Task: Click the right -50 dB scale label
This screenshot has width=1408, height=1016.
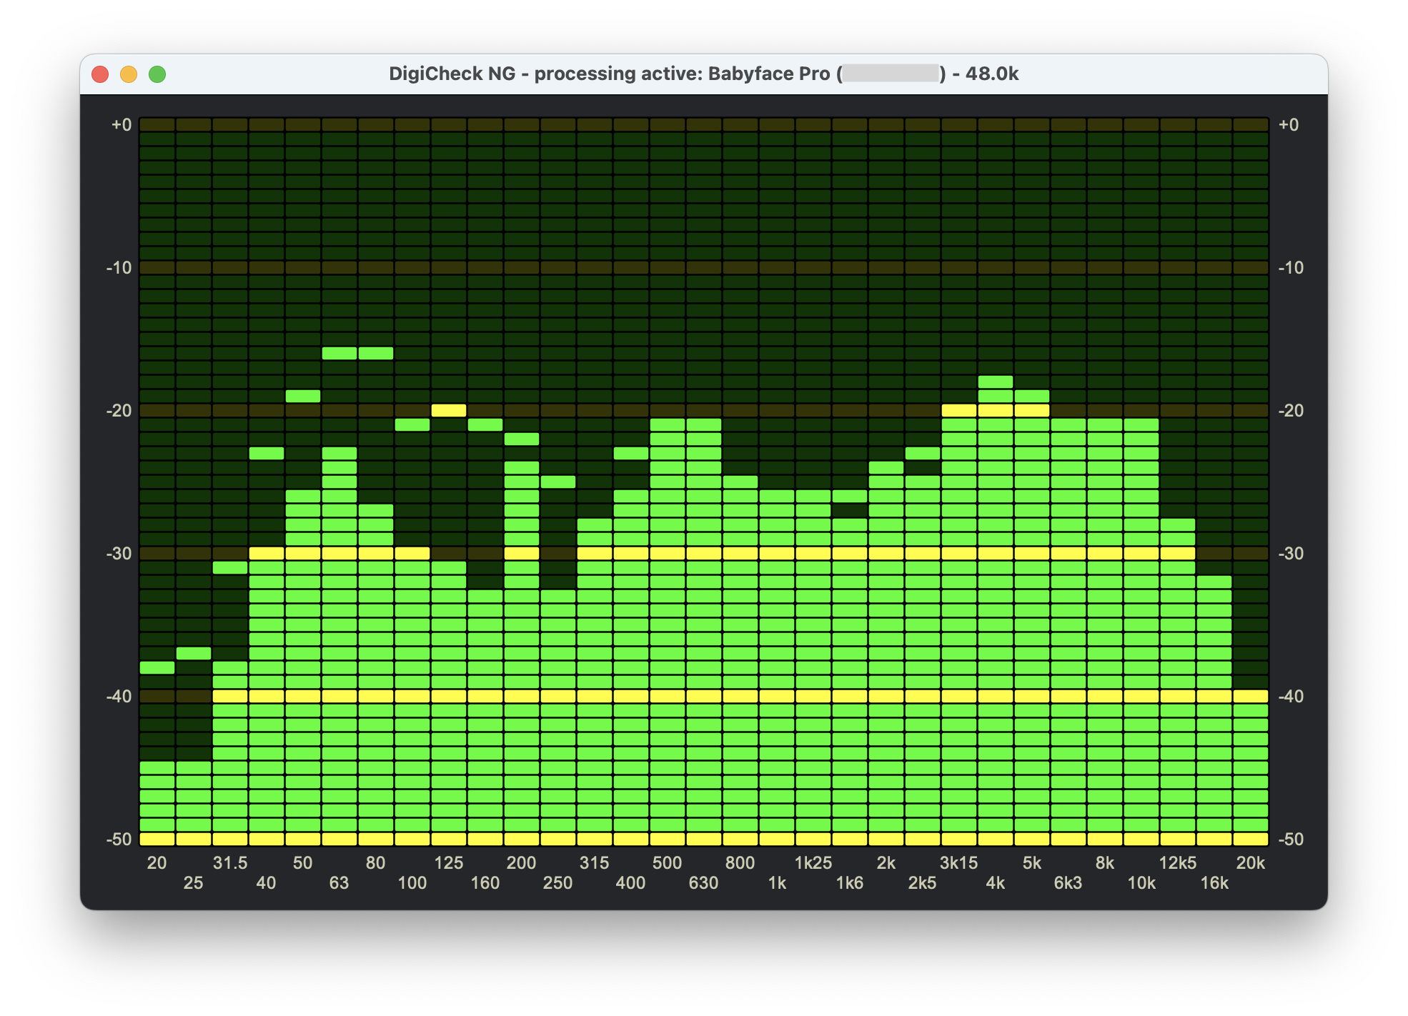Action: pos(1290,840)
